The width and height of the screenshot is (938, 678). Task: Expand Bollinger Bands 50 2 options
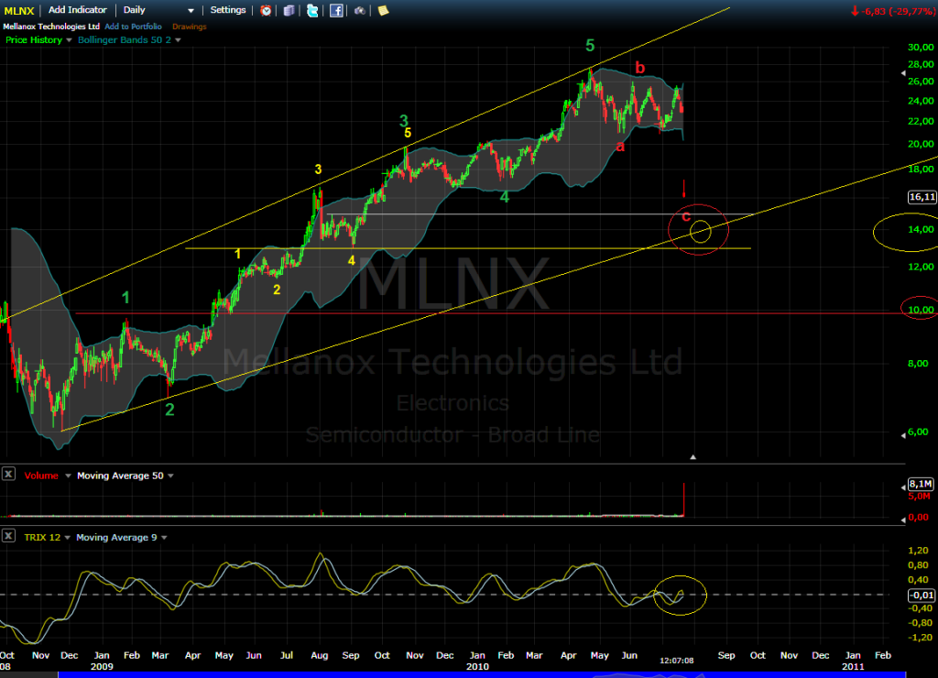pos(179,40)
